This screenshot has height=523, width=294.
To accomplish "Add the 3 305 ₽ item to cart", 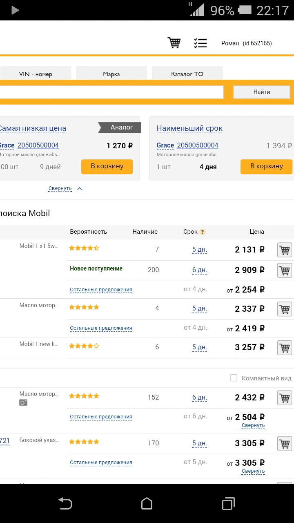I will pos(285,443).
